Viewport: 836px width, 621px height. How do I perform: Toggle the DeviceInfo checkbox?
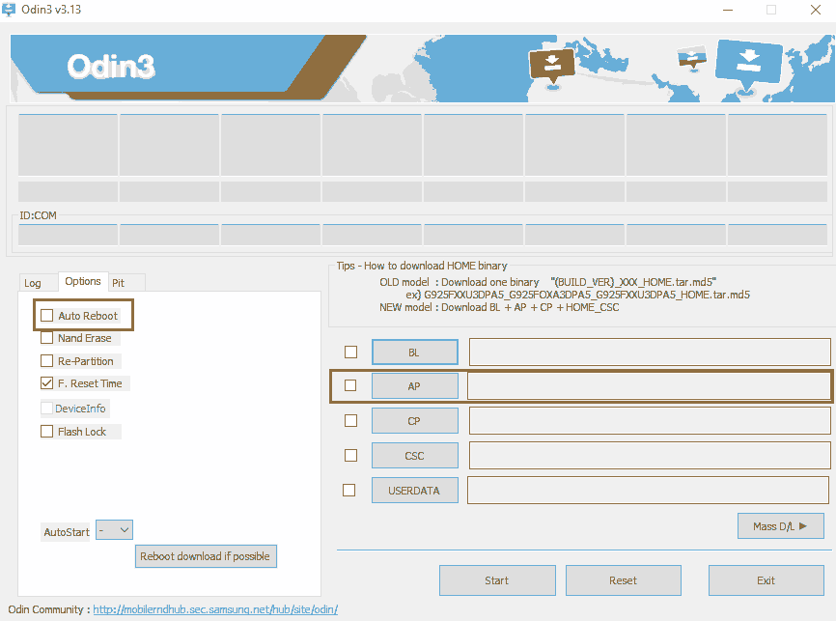(x=47, y=409)
